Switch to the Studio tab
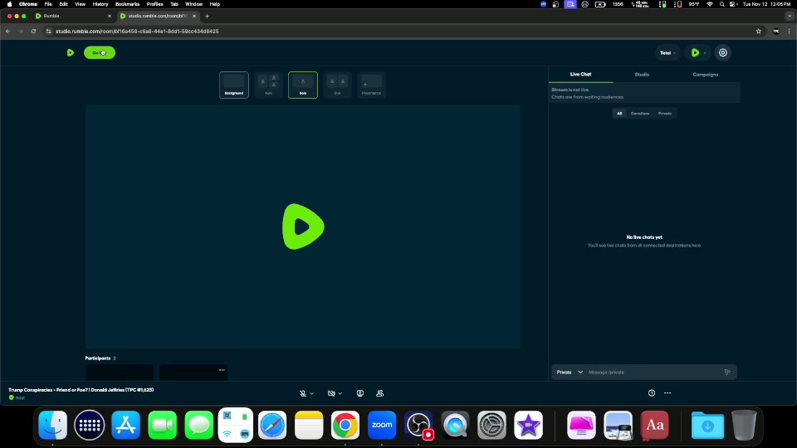The image size is (797, 448). tap(642, 75)
